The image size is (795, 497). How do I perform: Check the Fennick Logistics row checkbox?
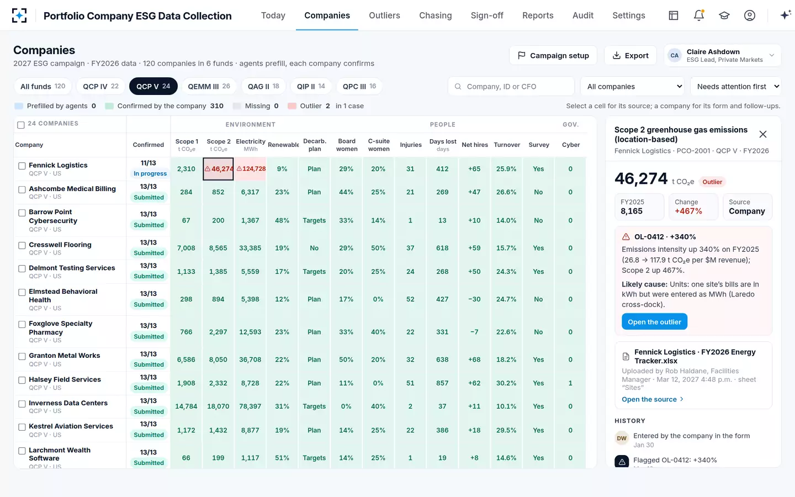tap(22, 166)
